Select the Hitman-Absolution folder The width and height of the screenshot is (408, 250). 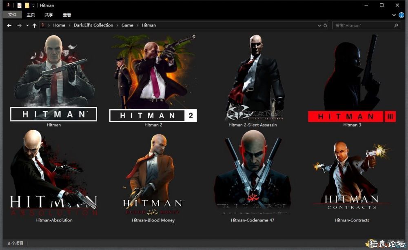[54, 173]
